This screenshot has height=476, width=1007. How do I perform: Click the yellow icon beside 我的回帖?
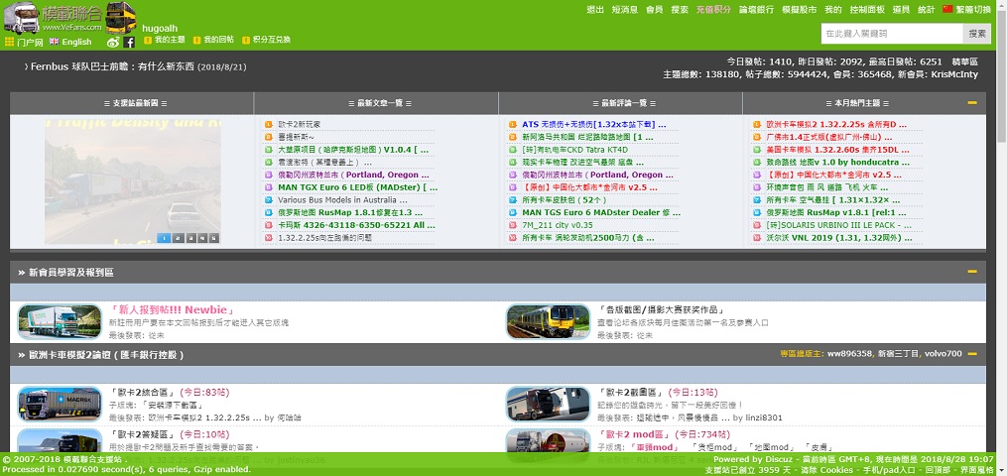click(x=197, y=40)
